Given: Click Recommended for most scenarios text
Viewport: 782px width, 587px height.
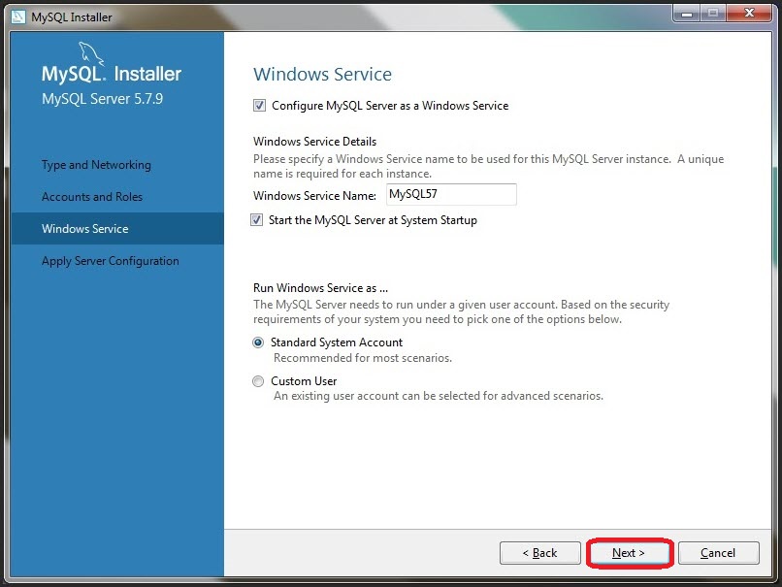Looking at the screenshot, I should (363, 358).
